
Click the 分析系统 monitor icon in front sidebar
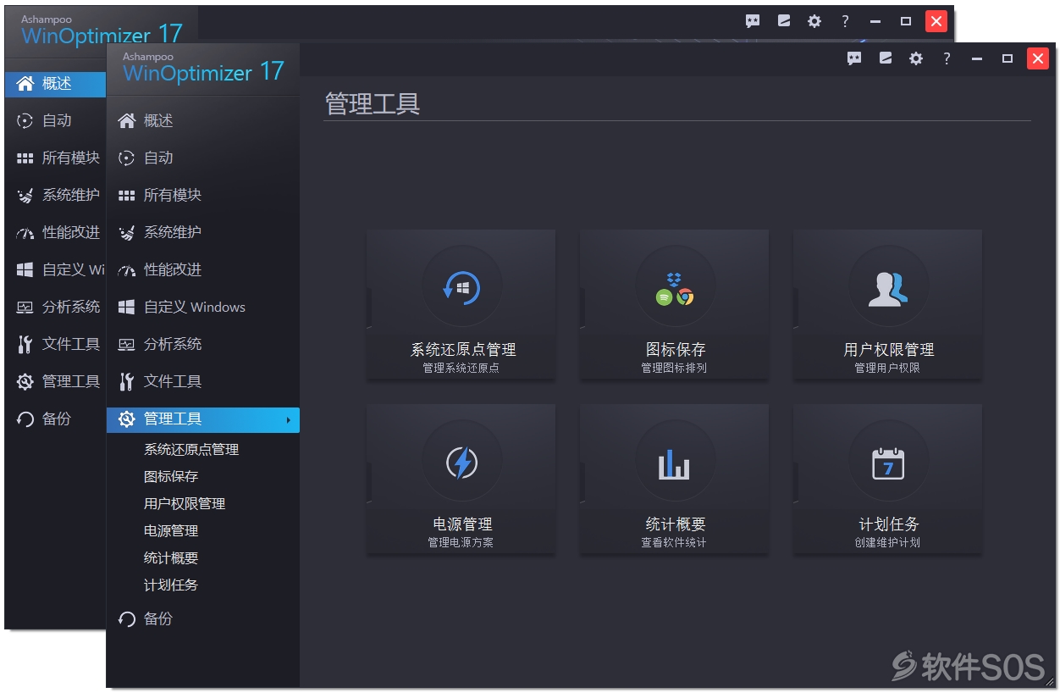click(127, 345)
